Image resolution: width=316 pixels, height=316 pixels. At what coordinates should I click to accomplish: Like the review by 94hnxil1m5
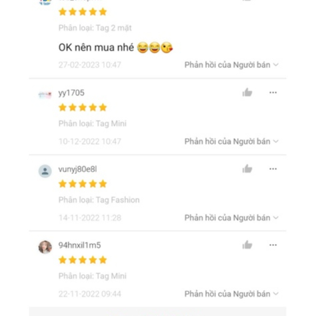coord(247,245)
